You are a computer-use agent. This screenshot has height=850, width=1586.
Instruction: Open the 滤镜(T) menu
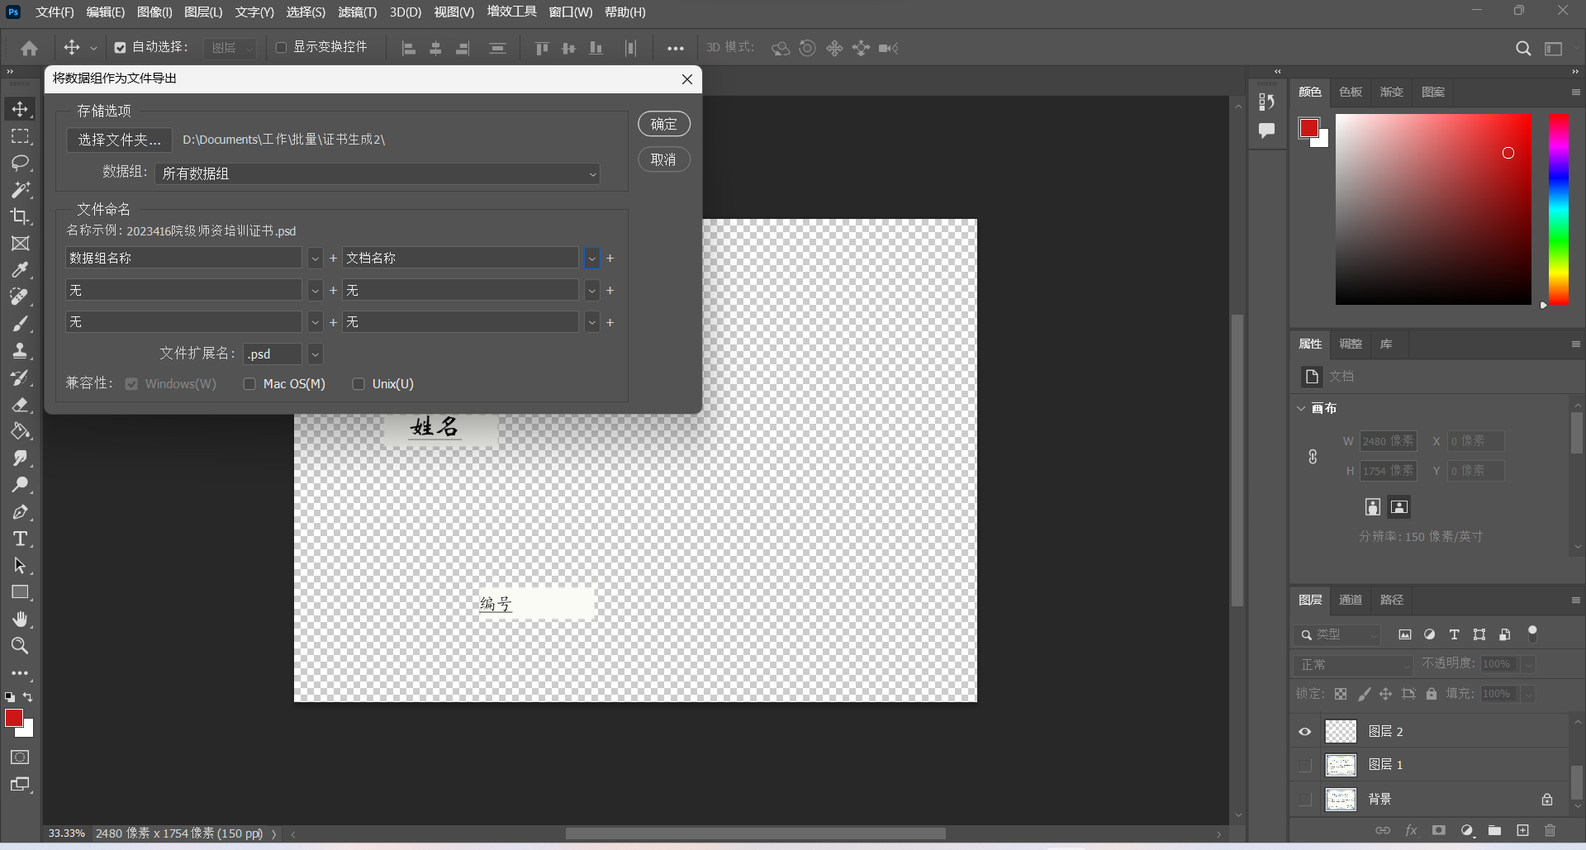(x=357, y=12)
